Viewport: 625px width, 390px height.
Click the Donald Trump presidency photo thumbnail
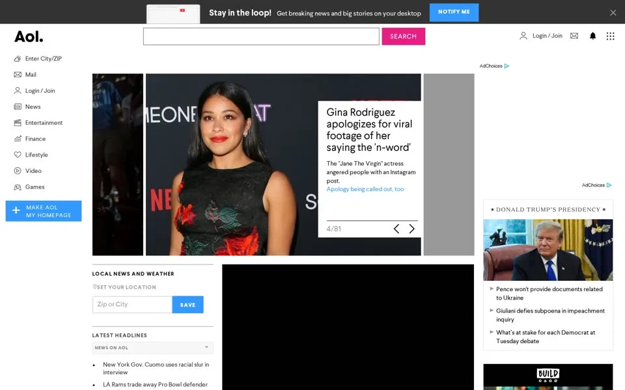coord(548,250)
